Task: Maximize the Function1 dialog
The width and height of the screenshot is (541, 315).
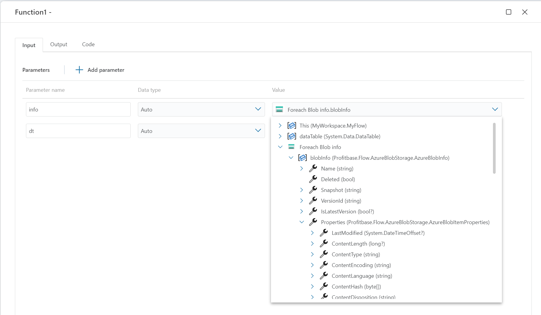Action: (509, 12)
